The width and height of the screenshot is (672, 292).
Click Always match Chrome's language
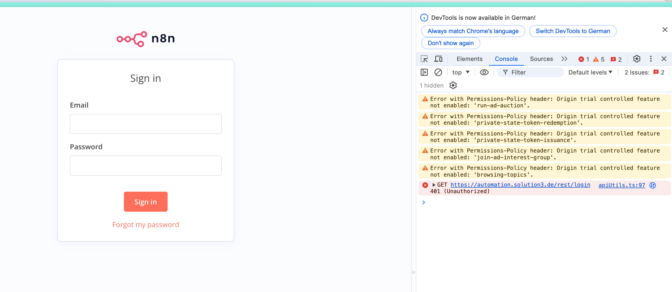473,31
